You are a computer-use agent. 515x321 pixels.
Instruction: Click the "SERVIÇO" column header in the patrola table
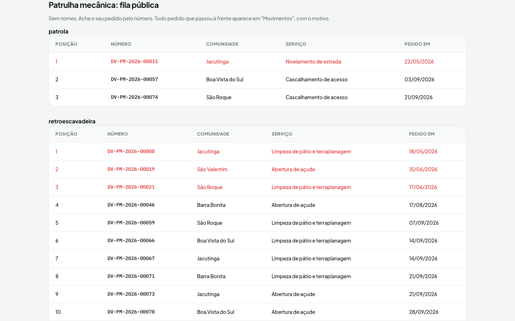(x=296, y=44)
